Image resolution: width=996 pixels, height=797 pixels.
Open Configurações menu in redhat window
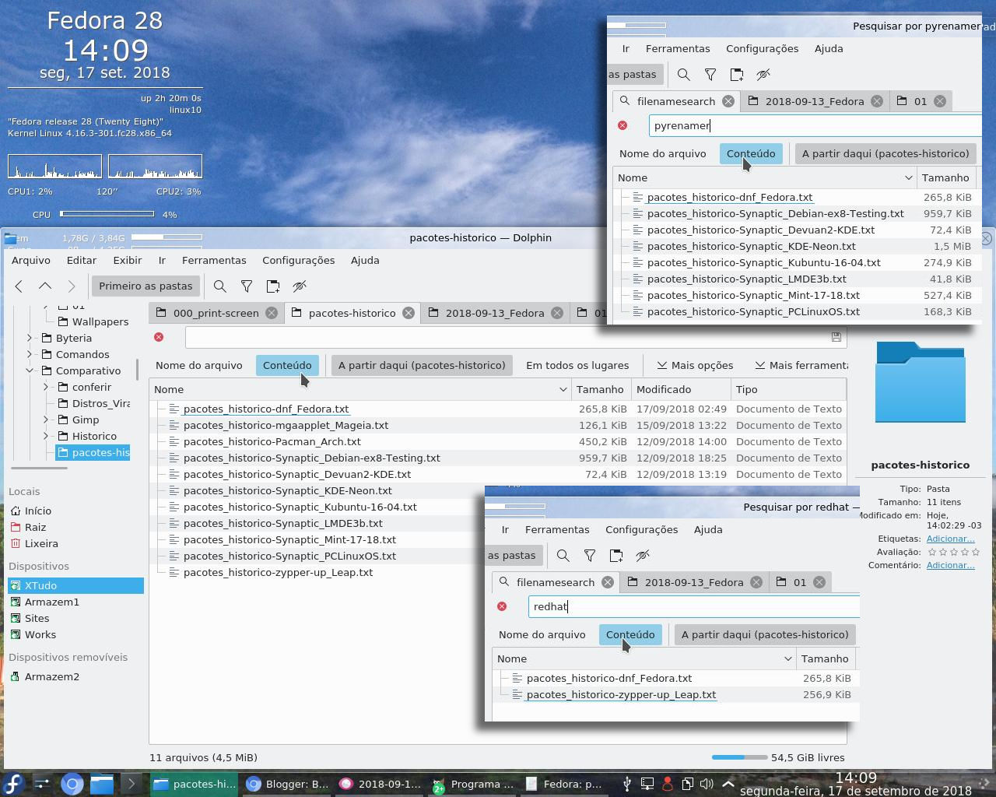[x=642, y=529]
